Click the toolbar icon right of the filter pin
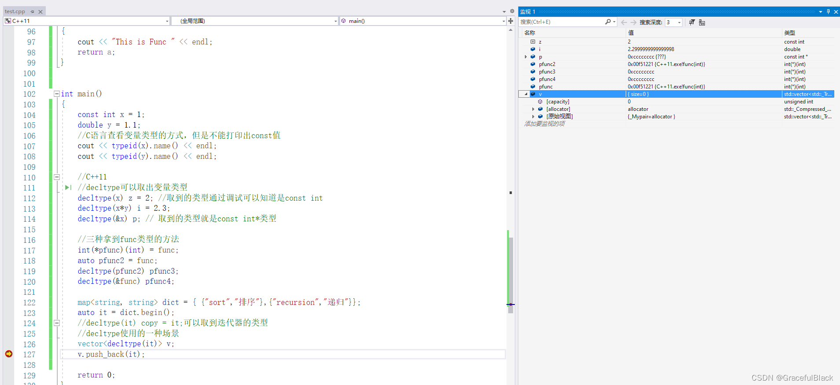This screenshot has width=840, height=385. (x=702, y=22)
